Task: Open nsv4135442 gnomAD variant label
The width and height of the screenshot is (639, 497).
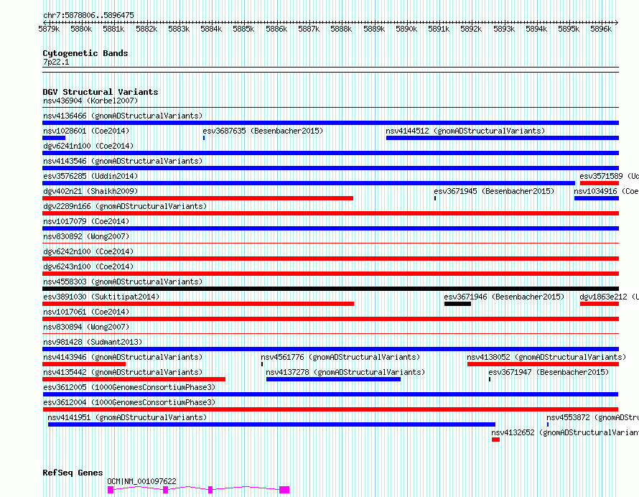Action: pyautogui.click(x=123, y=372)
